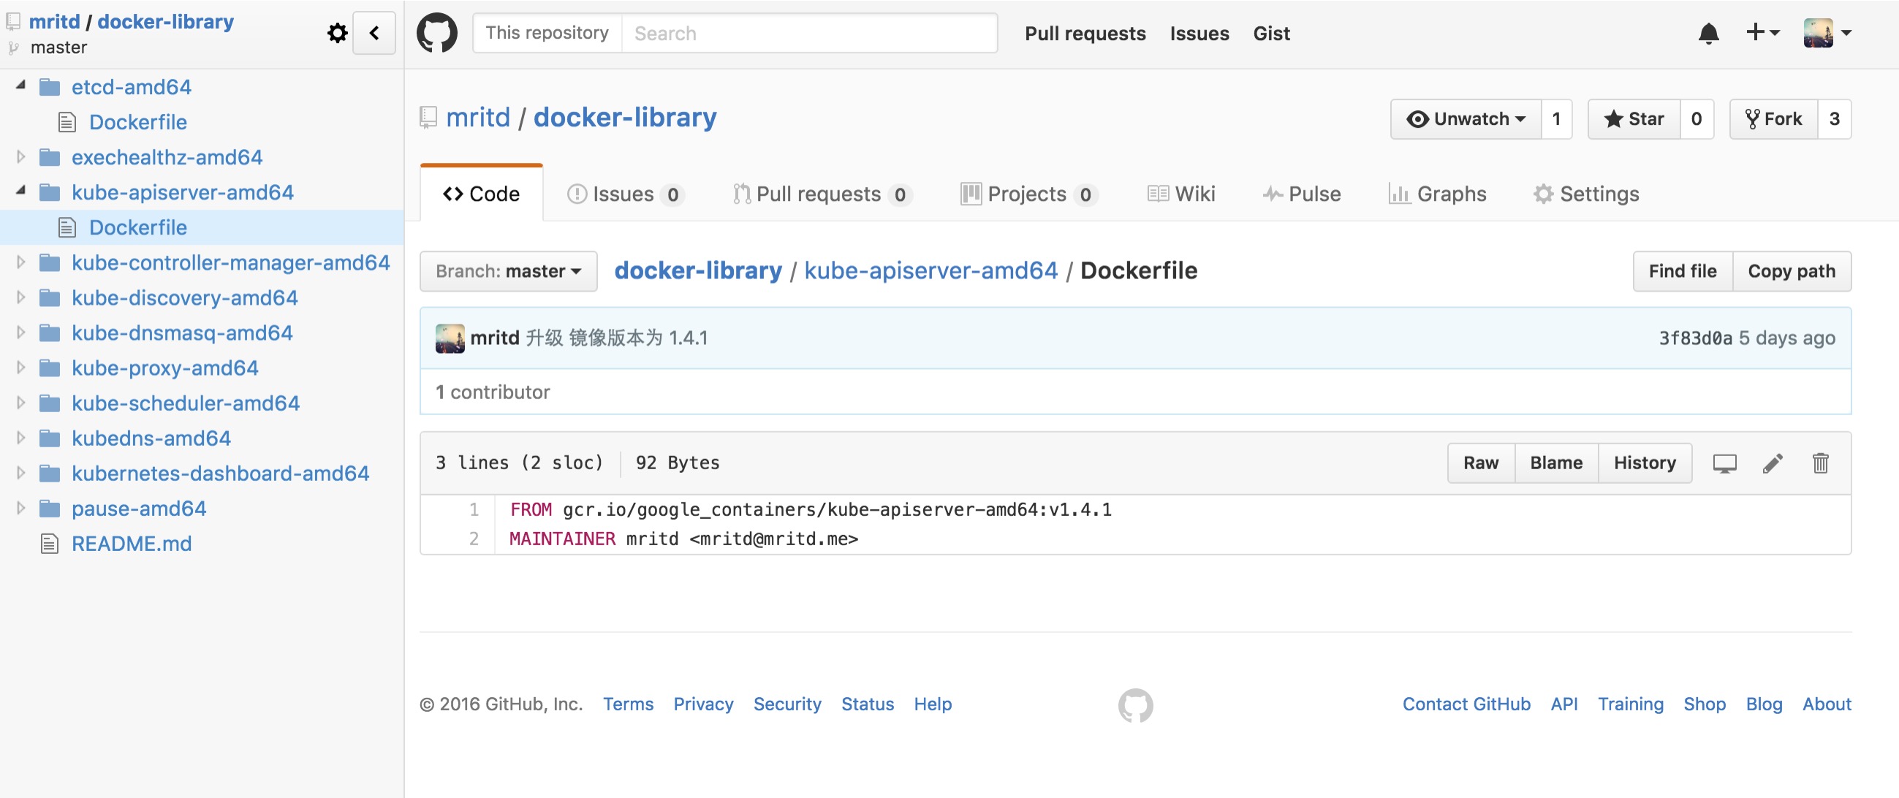1899x798 pixels.
Task: Click Contact GitHub footer link
Action: pos(1466,704)
